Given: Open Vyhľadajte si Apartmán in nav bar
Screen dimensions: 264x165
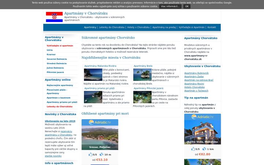Looking at the screenshot, I should (x=192, y=27).
